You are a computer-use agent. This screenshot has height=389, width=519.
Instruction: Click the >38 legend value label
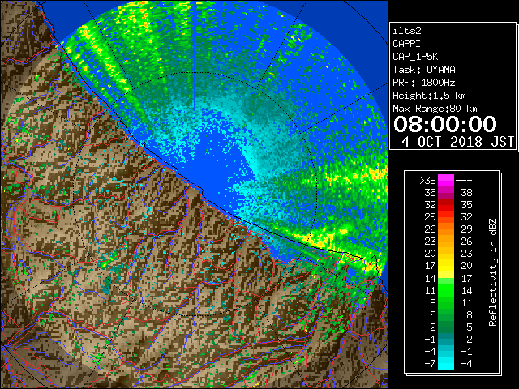427,180
